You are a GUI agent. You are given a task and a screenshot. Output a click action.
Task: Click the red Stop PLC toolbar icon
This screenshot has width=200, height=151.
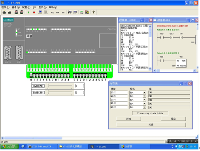pyautogui.click(x=34, y=12)
